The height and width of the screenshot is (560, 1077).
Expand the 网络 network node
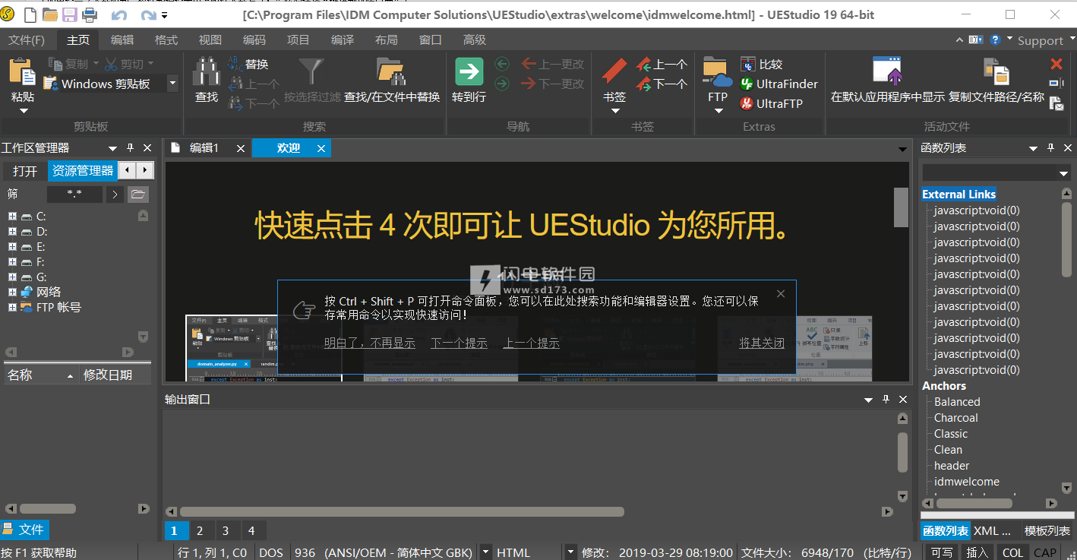pos(12,293)
